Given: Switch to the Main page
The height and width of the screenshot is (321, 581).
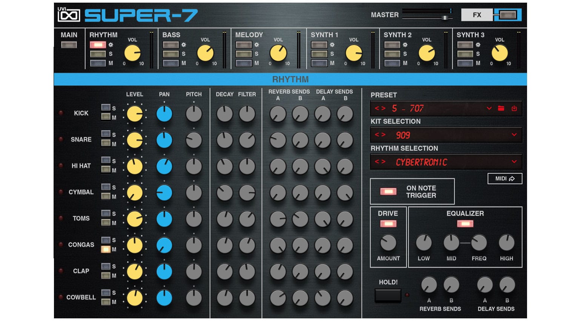Looking at the screenshot, I should tap(69, 35).
